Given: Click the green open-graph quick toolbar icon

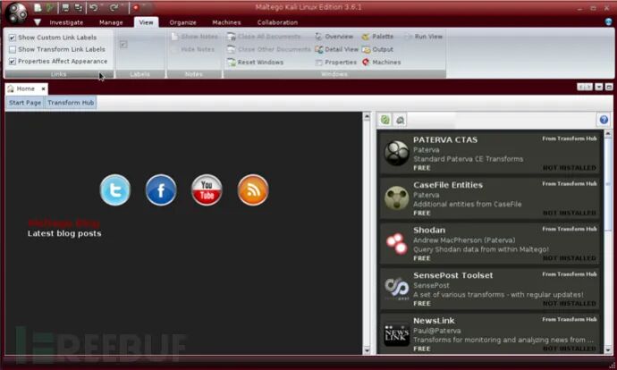Looking at the screenshot, I should [x=49, y=8].
